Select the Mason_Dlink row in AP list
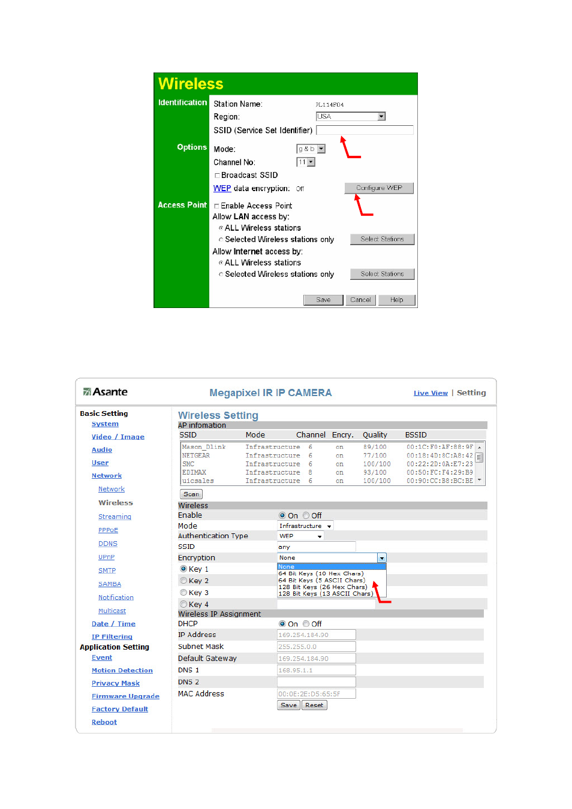This screenshot has height=809, width=572. 328,447
